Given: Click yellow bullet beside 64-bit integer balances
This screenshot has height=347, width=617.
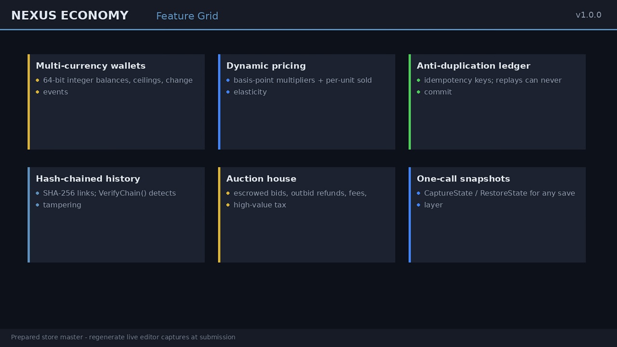Looking at the screenshot, I should [38, 80].
